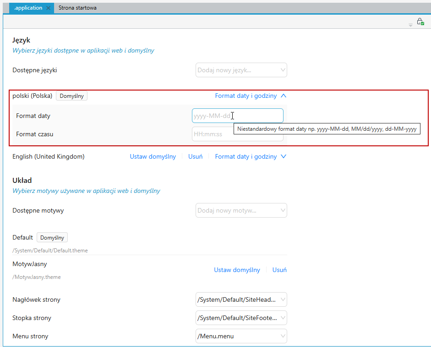Click the MotywJasny theme name
Viewport: 431px width, 347px height.
30,264
